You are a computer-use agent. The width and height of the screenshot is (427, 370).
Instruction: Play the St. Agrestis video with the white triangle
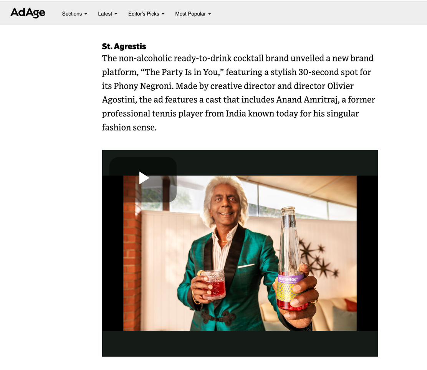pos(144,178)
